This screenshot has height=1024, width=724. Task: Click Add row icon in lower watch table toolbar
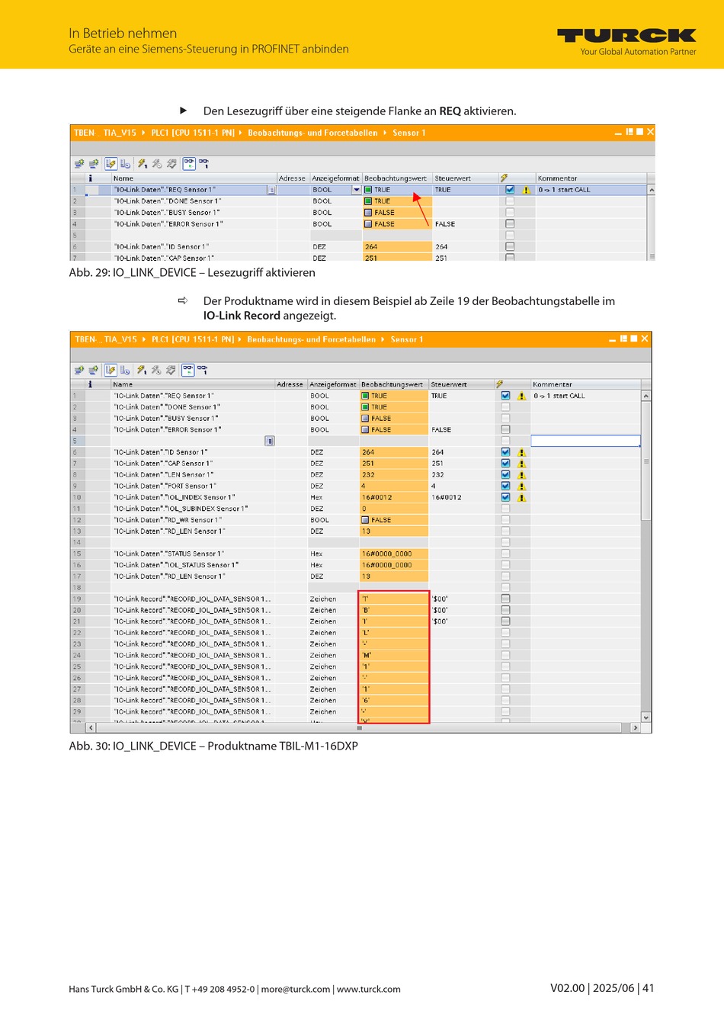click(94, 370)
